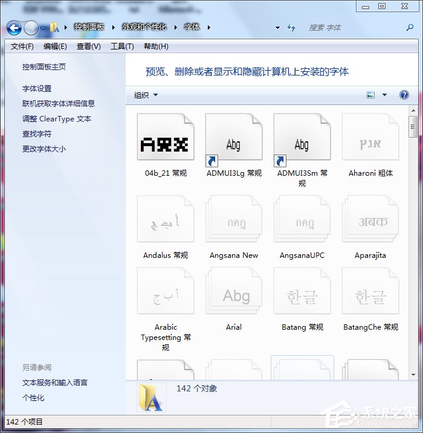Click the help question mark icon
The width and height of the screenshot is (423, 433).
tap(404, 95)
